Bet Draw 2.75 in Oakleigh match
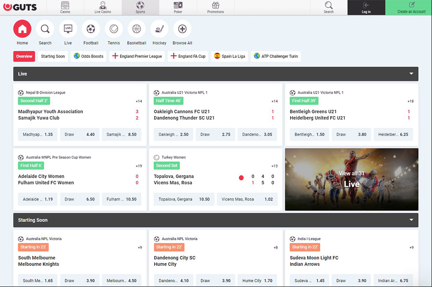The image size is (432, 287). click(215, 134)
